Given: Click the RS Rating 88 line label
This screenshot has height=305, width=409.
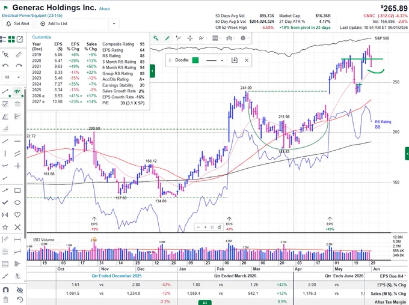Looking at the screenshot, I should coord(383,124).
